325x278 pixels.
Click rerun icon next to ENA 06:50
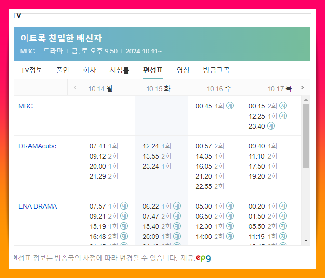pos(230,216)
